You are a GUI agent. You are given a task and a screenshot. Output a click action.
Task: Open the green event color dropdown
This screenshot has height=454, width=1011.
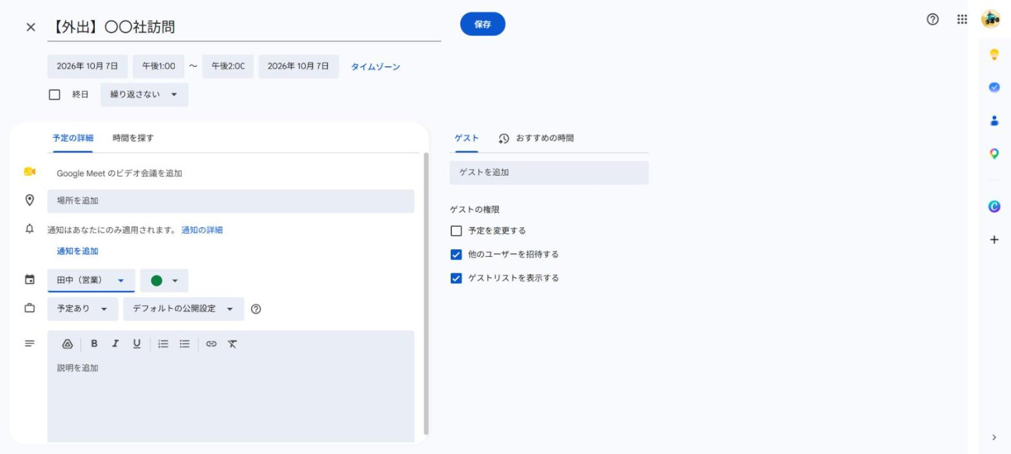(x=164, y=280)
